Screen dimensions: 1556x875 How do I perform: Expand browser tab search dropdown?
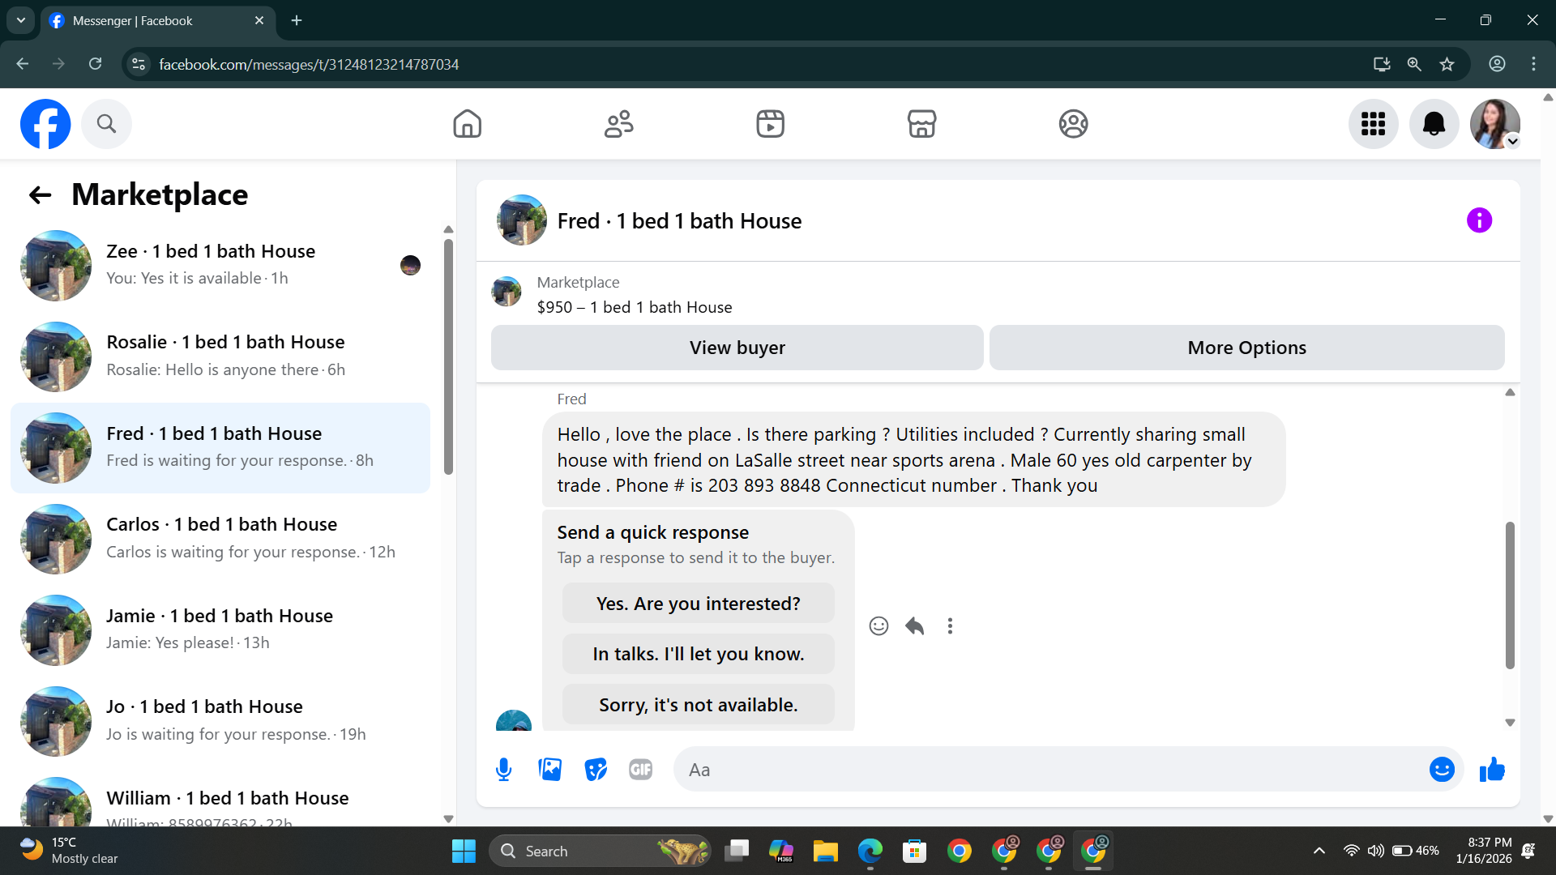click(21, 20)
